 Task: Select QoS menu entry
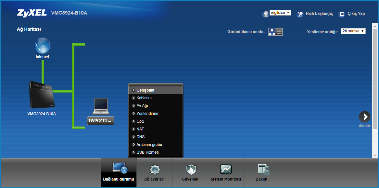click(156, 121)
